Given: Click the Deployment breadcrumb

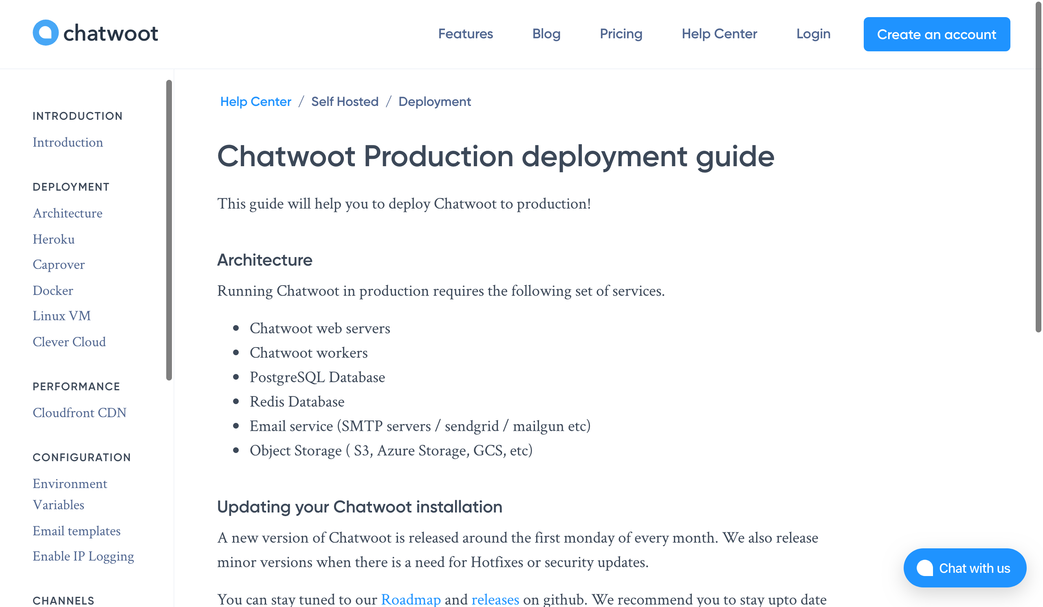Looking at the screenshot, I should coord(435,102).
